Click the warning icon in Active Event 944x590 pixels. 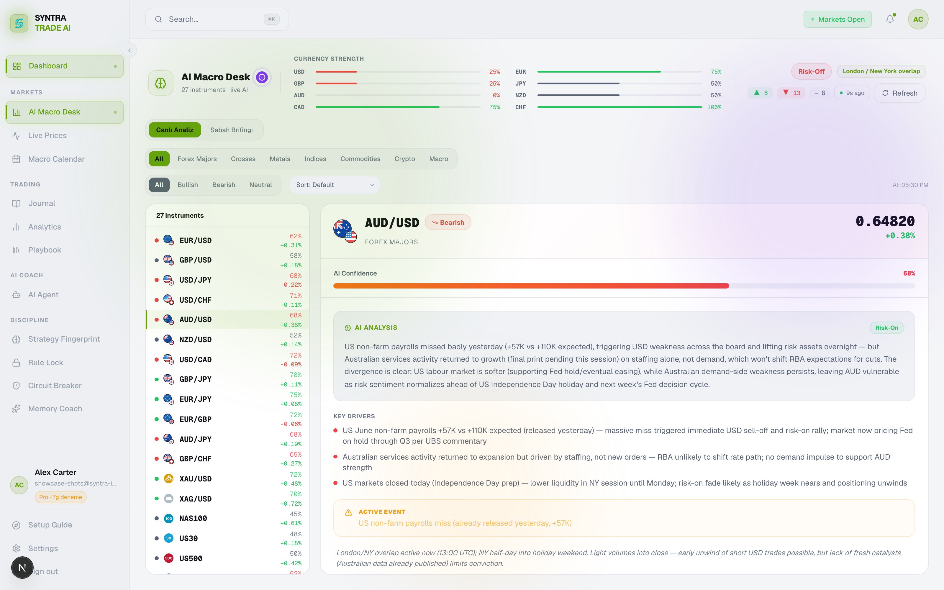[348, 512]
